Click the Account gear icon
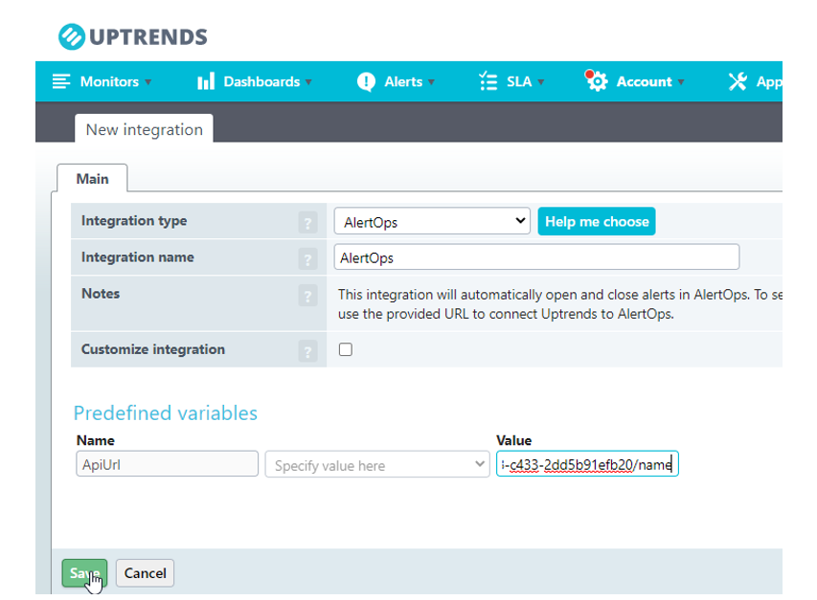This screenshot has height=600, width=817. coord(597,81)
